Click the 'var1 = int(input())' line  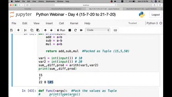pos(56,58)
